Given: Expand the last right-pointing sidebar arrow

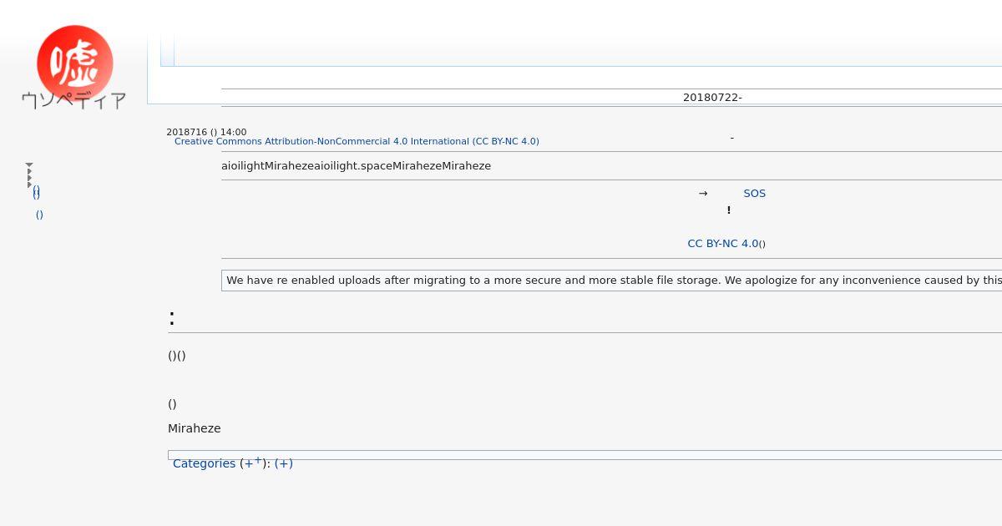Looking at the screenshot, I should tap(29, 185).
